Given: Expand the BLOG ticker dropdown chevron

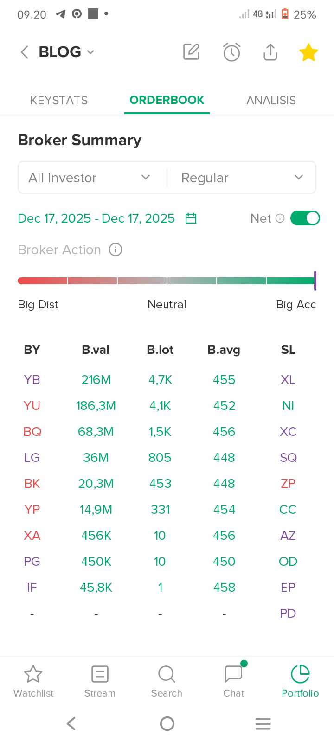Looking at the screenshot, I should (x=90, y=52).
